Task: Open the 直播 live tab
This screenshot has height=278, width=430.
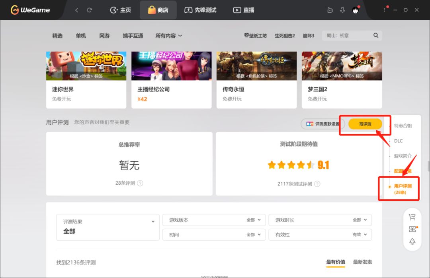Action: [x=244, y=10]
